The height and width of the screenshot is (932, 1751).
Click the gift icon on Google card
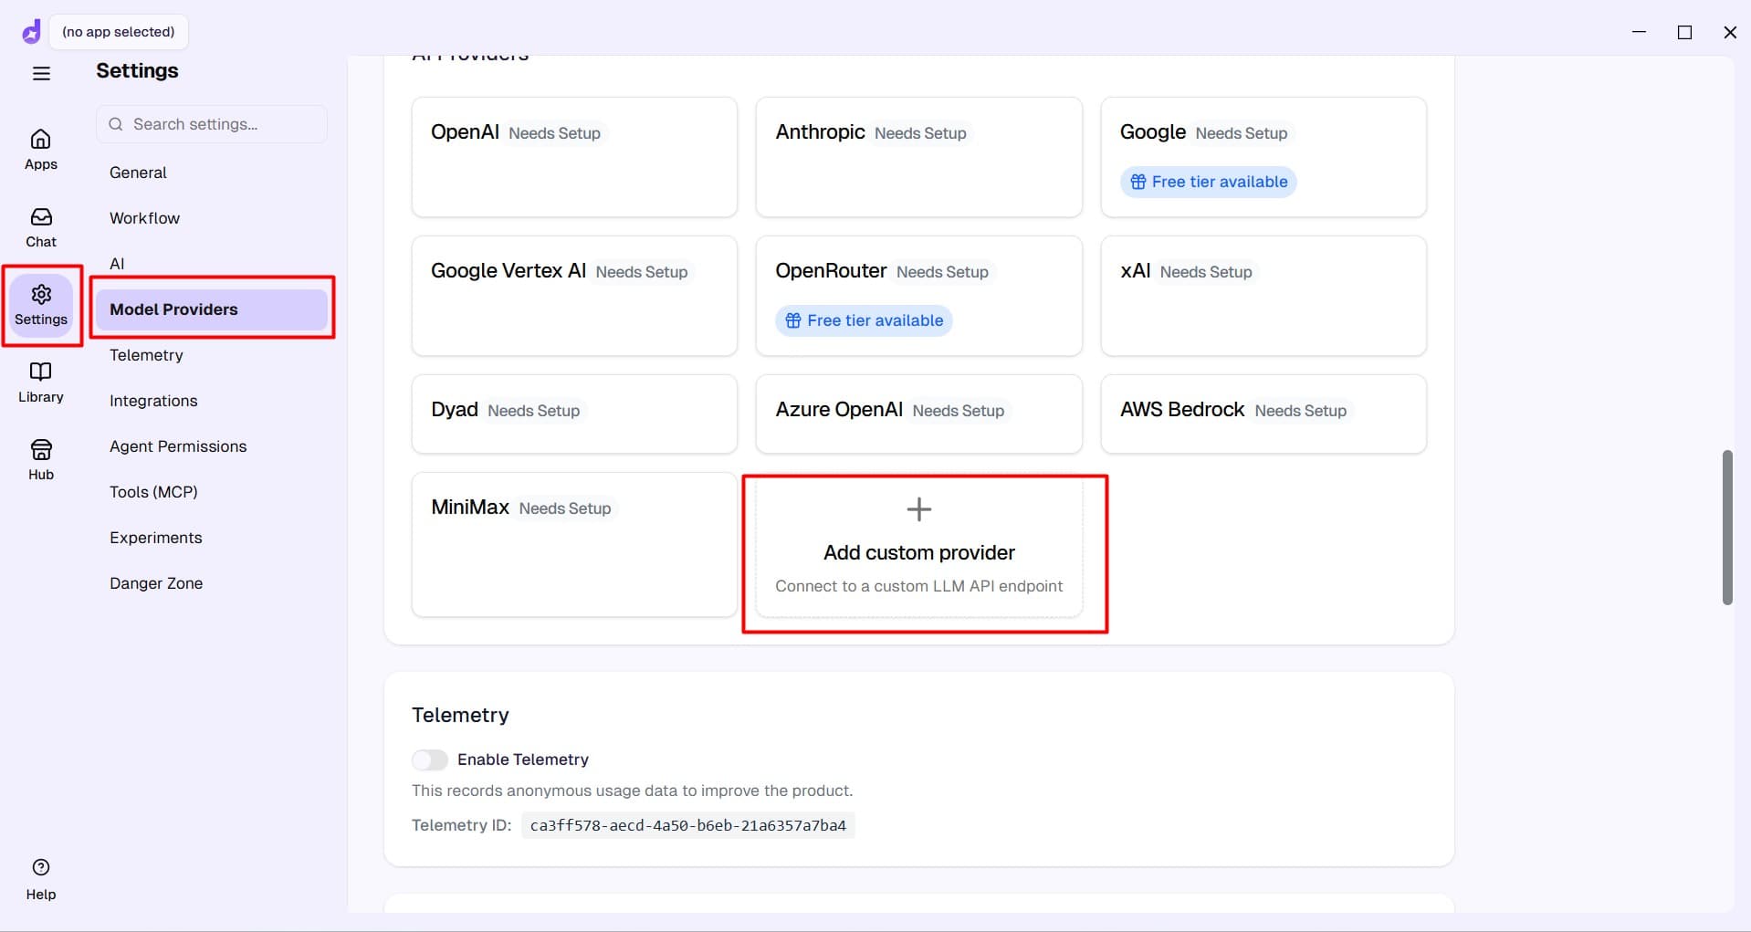[1138, 182]
